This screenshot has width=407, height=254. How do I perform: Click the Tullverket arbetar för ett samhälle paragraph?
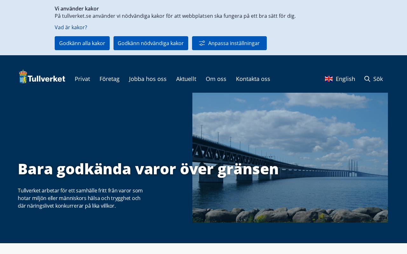coord(80,198)
